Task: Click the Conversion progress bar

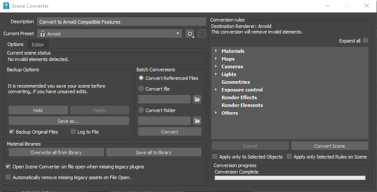Action: tap(290, 178)
